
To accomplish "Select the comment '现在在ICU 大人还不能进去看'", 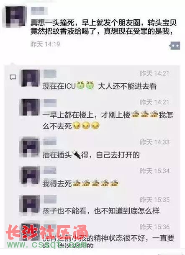I will coord(100,86).
